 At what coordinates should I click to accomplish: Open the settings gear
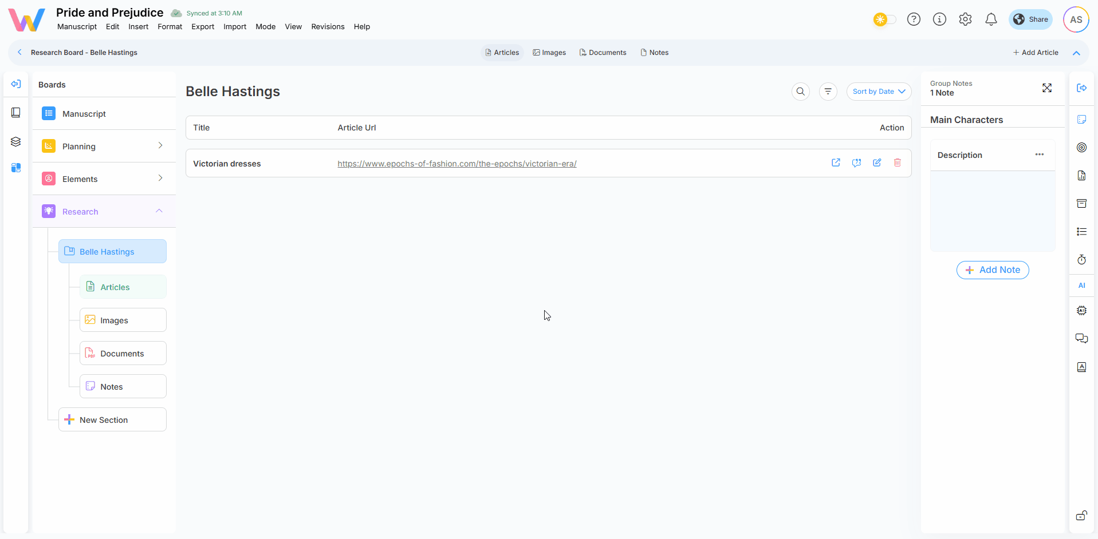pos(965,19)
